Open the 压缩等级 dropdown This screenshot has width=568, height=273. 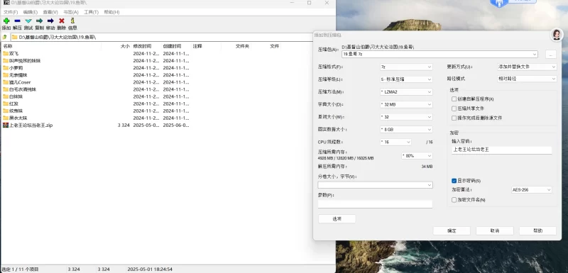click(x=405, y=79)
